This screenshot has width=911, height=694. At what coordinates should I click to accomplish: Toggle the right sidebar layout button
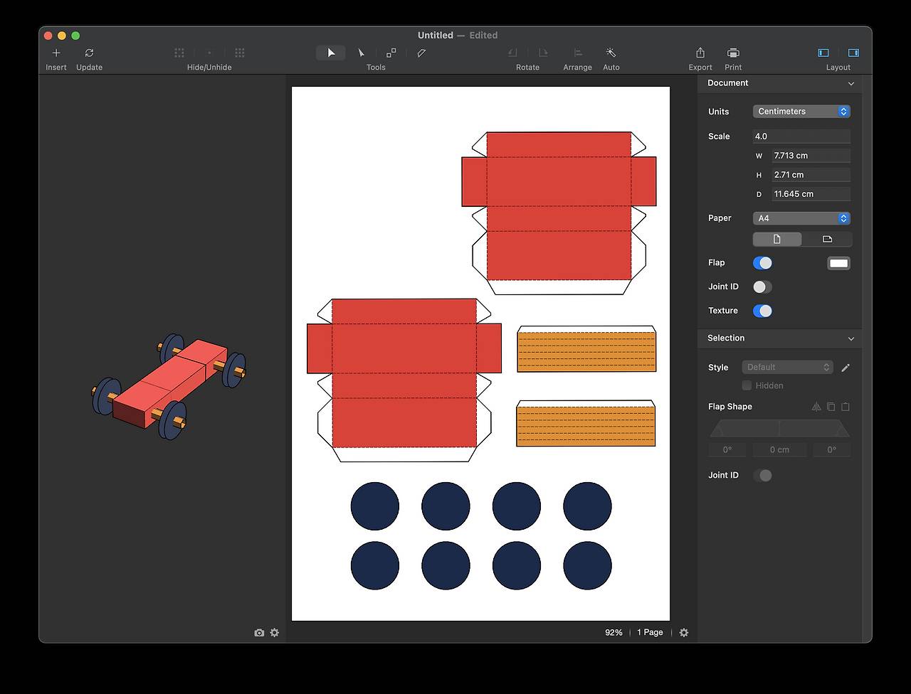853,53
